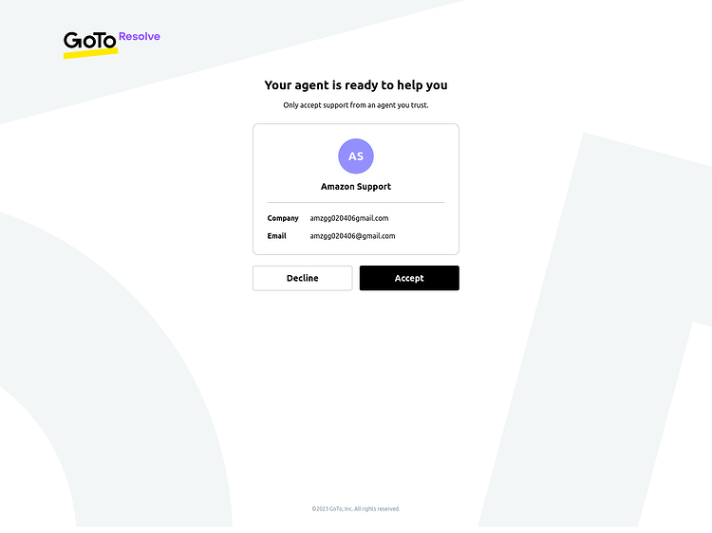Click the "All rights reserved" footer text
This screenshot has height=533, width=712.
click(x=377, y=508)
